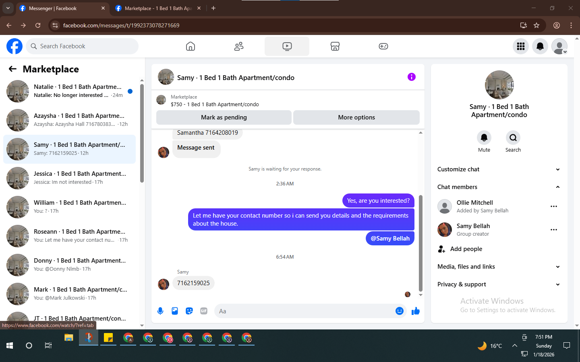580x362 pixels.
Task: Send a thumbs-up like
Action: tap(416, 311)
